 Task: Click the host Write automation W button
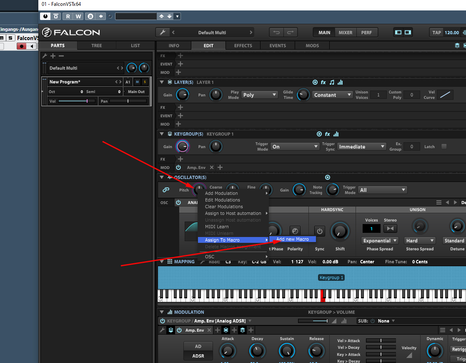[78, 16]
